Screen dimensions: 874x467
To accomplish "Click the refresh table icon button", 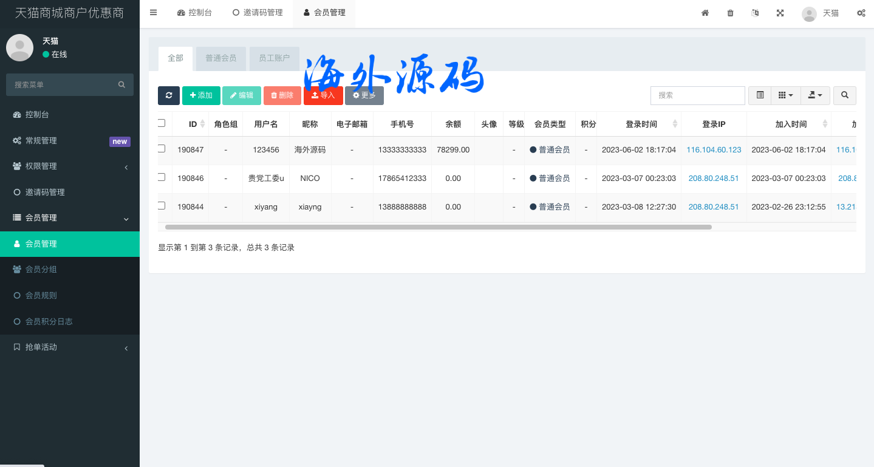I will click(169, 95).
